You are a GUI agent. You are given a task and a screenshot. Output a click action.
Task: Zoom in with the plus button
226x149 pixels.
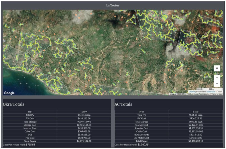[217, 78]
